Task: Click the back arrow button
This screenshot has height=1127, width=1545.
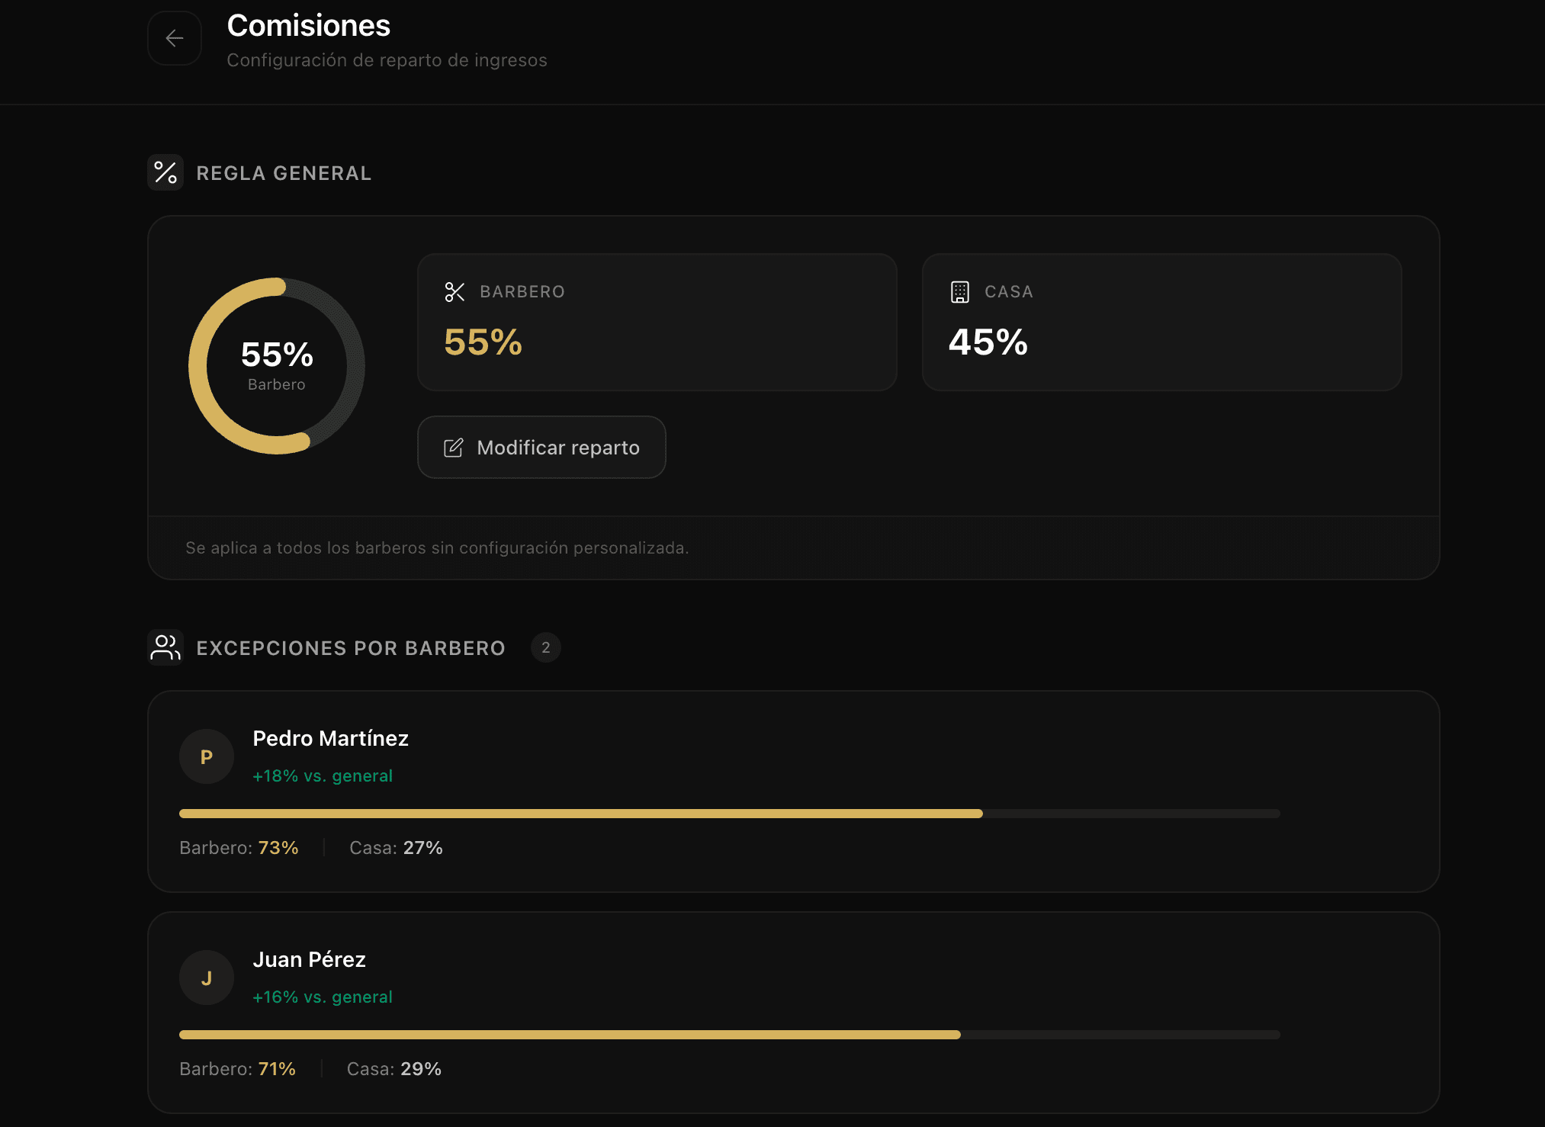Action: pos(175,38)
